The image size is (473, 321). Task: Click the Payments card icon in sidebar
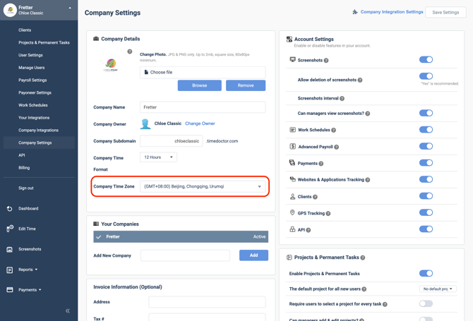click(x=10, y=290)
